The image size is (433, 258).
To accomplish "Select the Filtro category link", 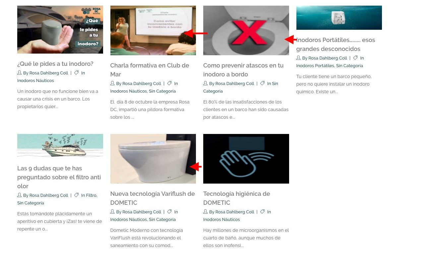I will pyautogui.click(x=91, y=195).
